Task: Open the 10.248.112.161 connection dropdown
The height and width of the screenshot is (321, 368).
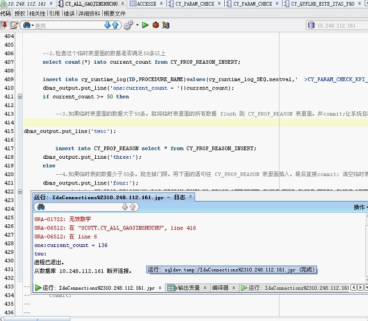Action: [x=337, y=25]
